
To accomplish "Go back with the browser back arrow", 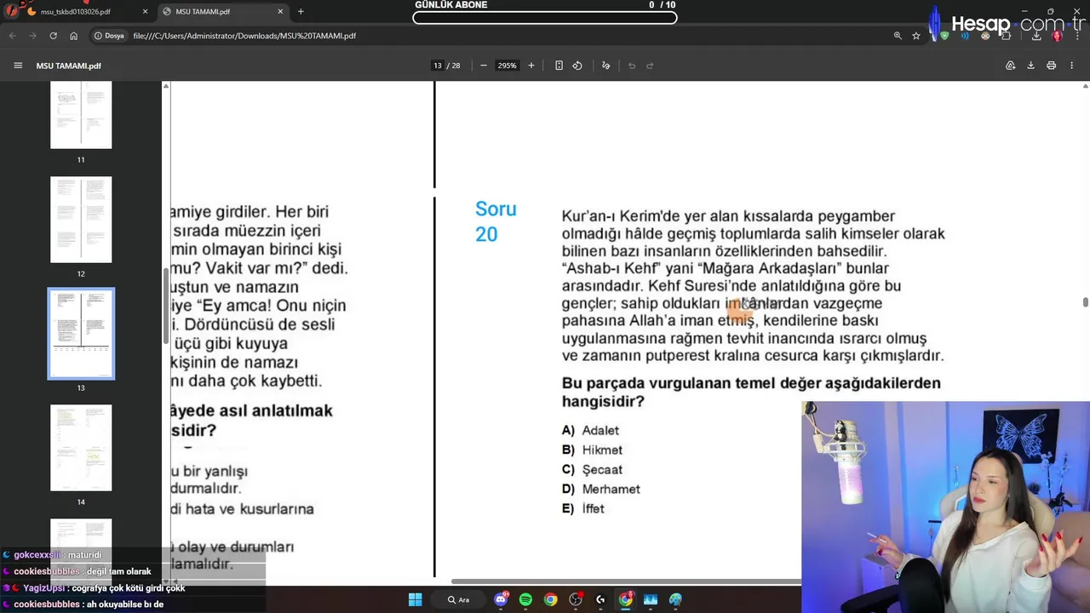I will pyautogui.click(x=12, y=36).
